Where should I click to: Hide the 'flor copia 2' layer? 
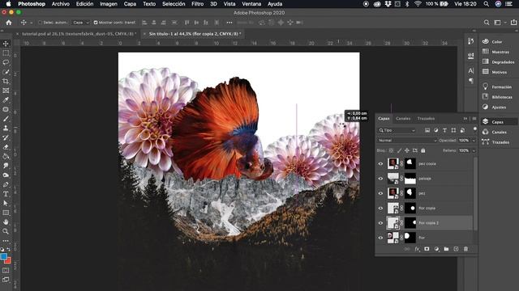tap(380, 223)
